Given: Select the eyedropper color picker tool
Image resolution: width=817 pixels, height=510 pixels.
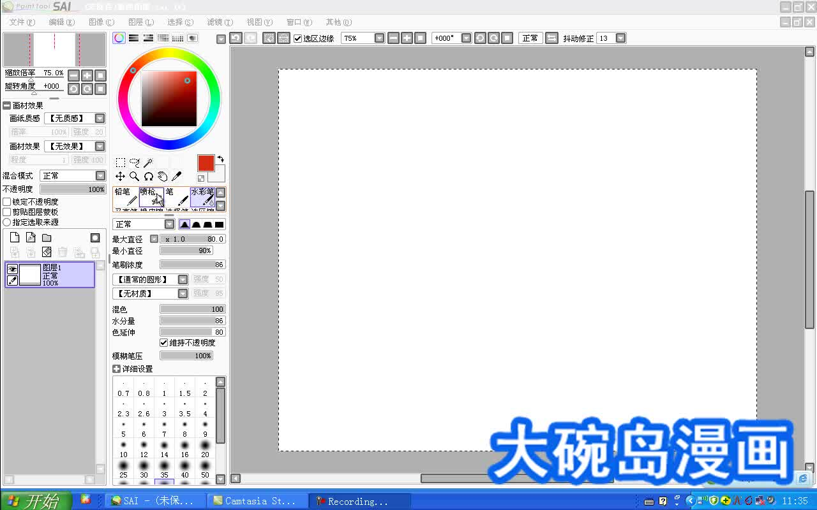Looking at the screenshot, I should pos(177,177).
